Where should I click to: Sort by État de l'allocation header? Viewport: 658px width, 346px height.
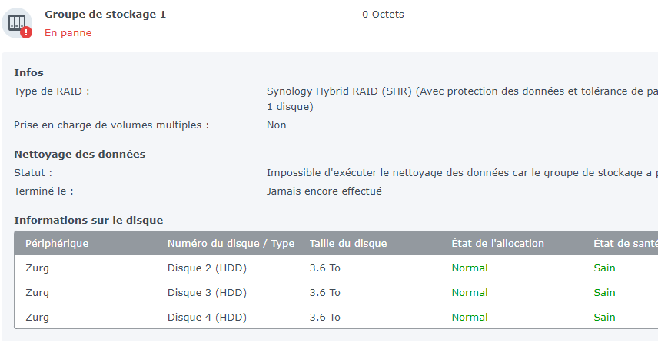point(497,243)
